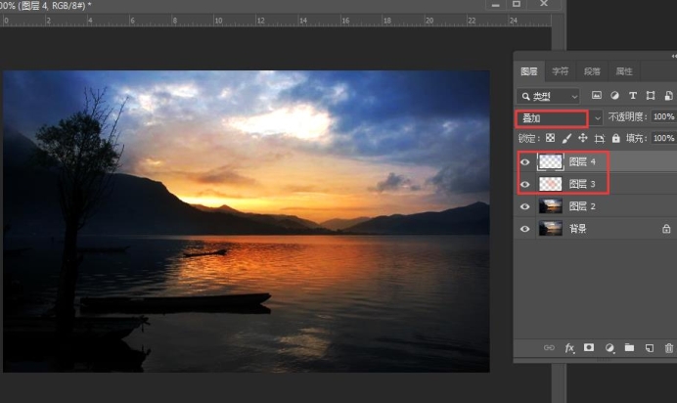This screenshot has height=403, width=677.
Task: Toggle visibility of layer 图层 3
Action: [525, 184]
